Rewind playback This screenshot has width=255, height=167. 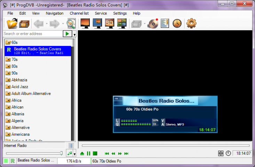tap(113, 153)
